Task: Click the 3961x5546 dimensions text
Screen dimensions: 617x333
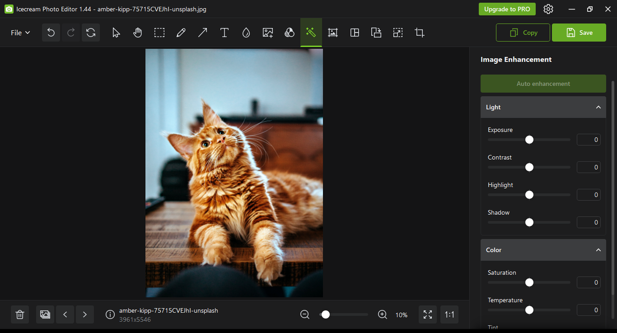Action: (135, 319)
